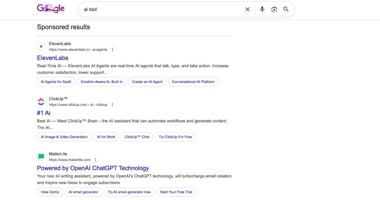Open three-dot menu beside MailerLite URL
This screenshot has width=380, height=200.
coord(95,160)
